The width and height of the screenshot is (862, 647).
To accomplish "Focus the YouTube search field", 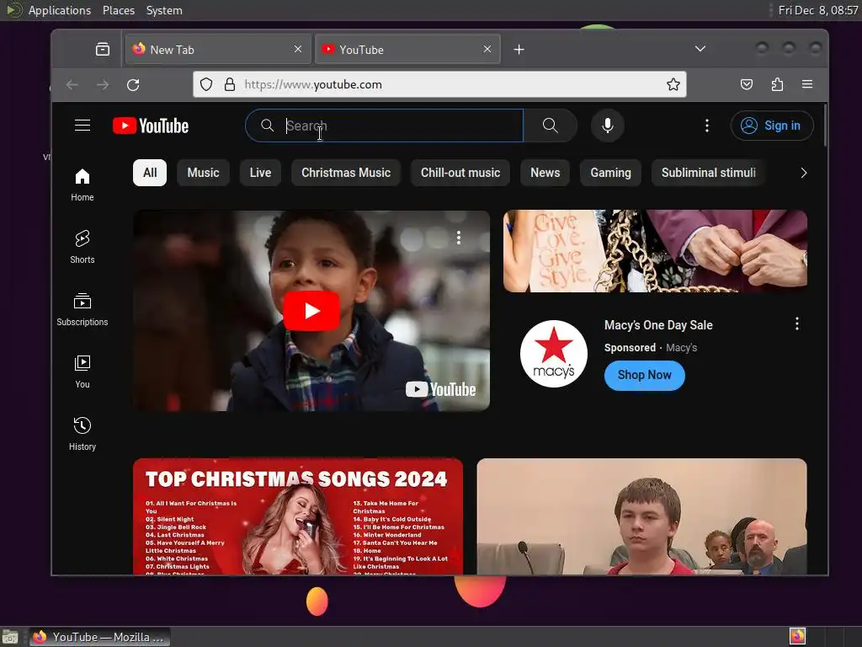I will pos(384,126).
